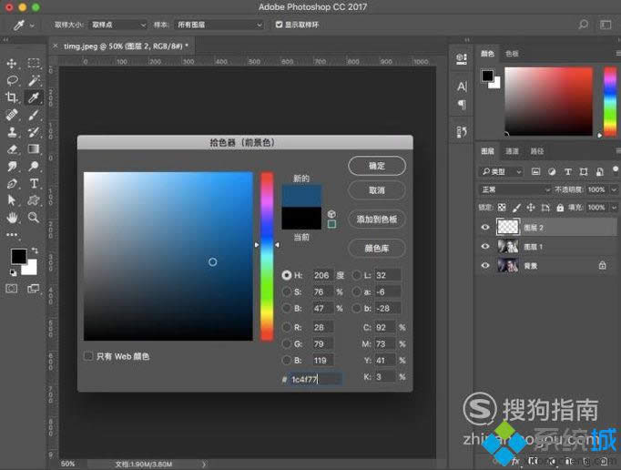Select the L lightness radio button

pos(356,275)
